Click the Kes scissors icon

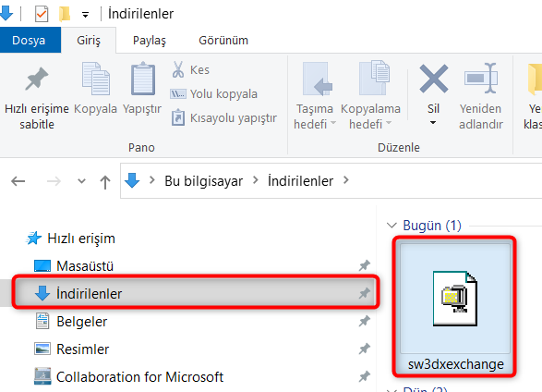[178, 69]
